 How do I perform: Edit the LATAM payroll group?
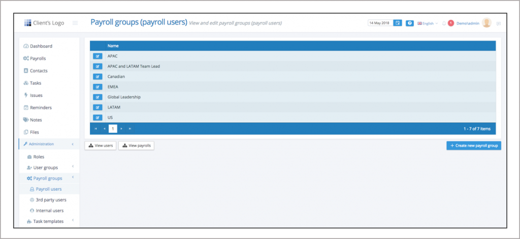coord(97,107)
